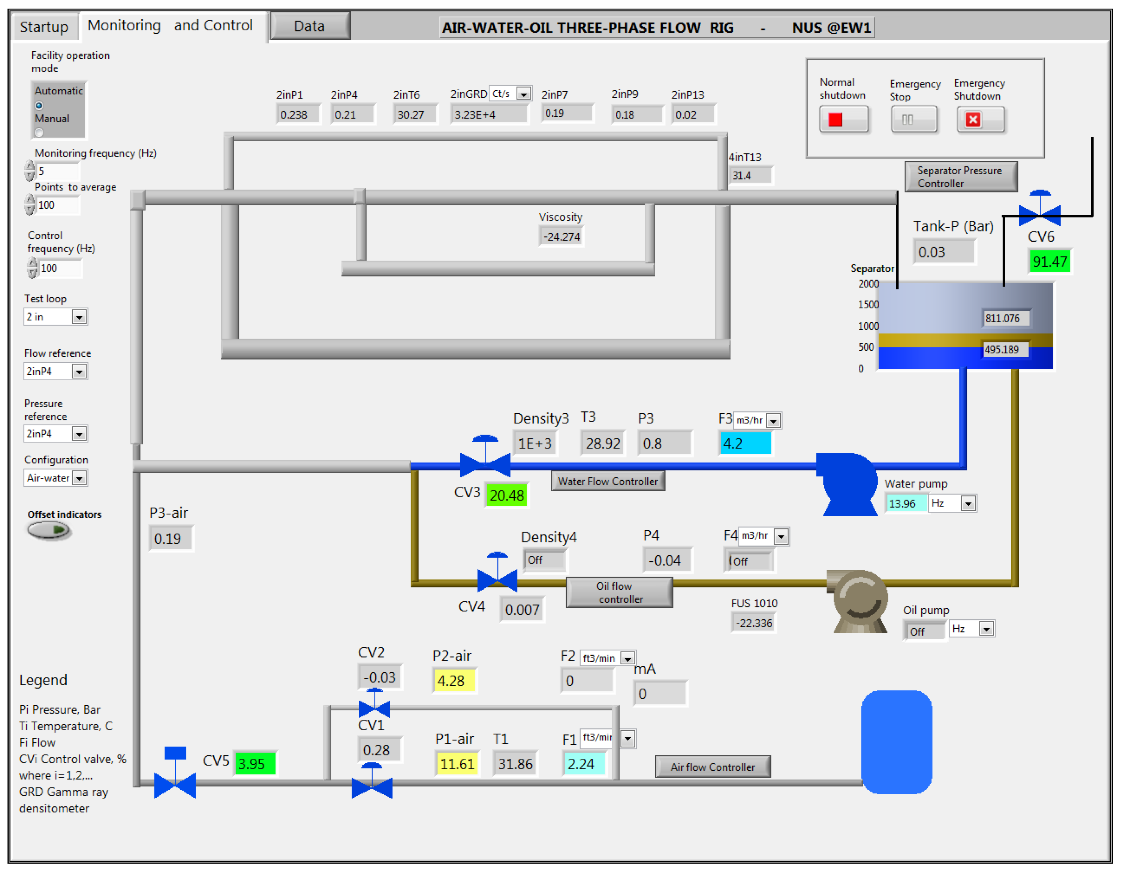Switch to the Startup tab
1123x873 pixels.
point(44,26)
